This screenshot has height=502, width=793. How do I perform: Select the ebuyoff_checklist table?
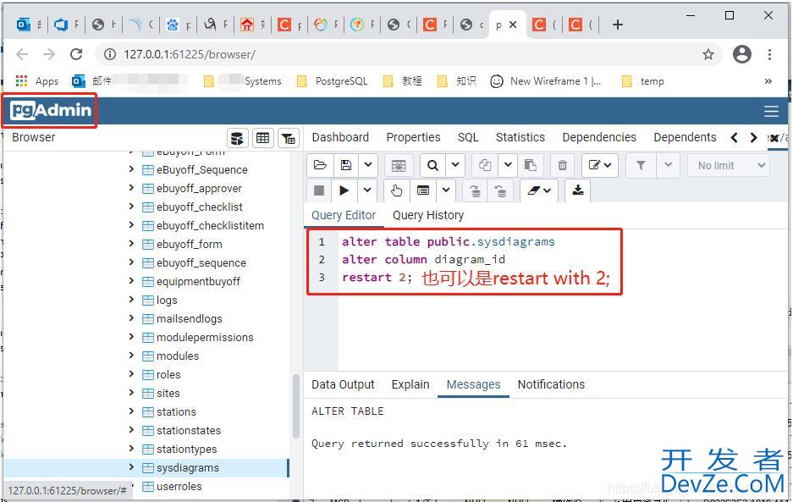[x=199, y=207]
